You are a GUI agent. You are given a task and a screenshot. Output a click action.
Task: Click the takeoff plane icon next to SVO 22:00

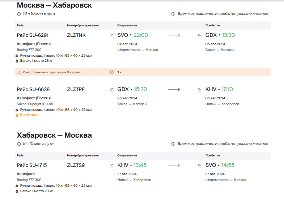coord(111,35)
